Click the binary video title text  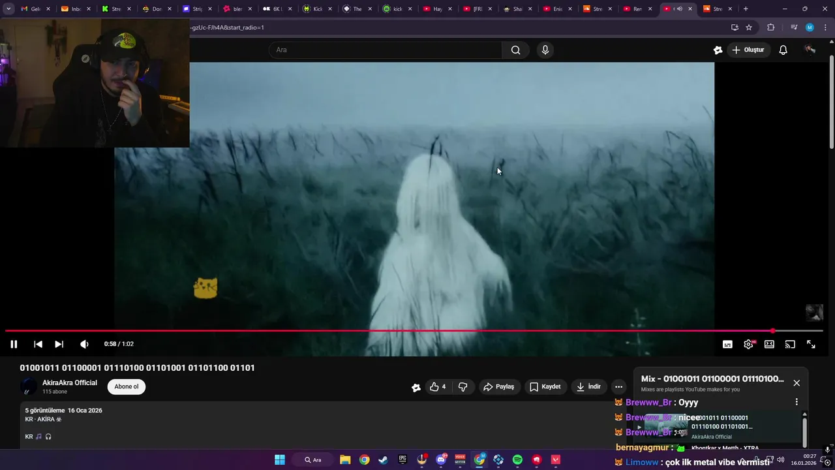pos(137,368)
